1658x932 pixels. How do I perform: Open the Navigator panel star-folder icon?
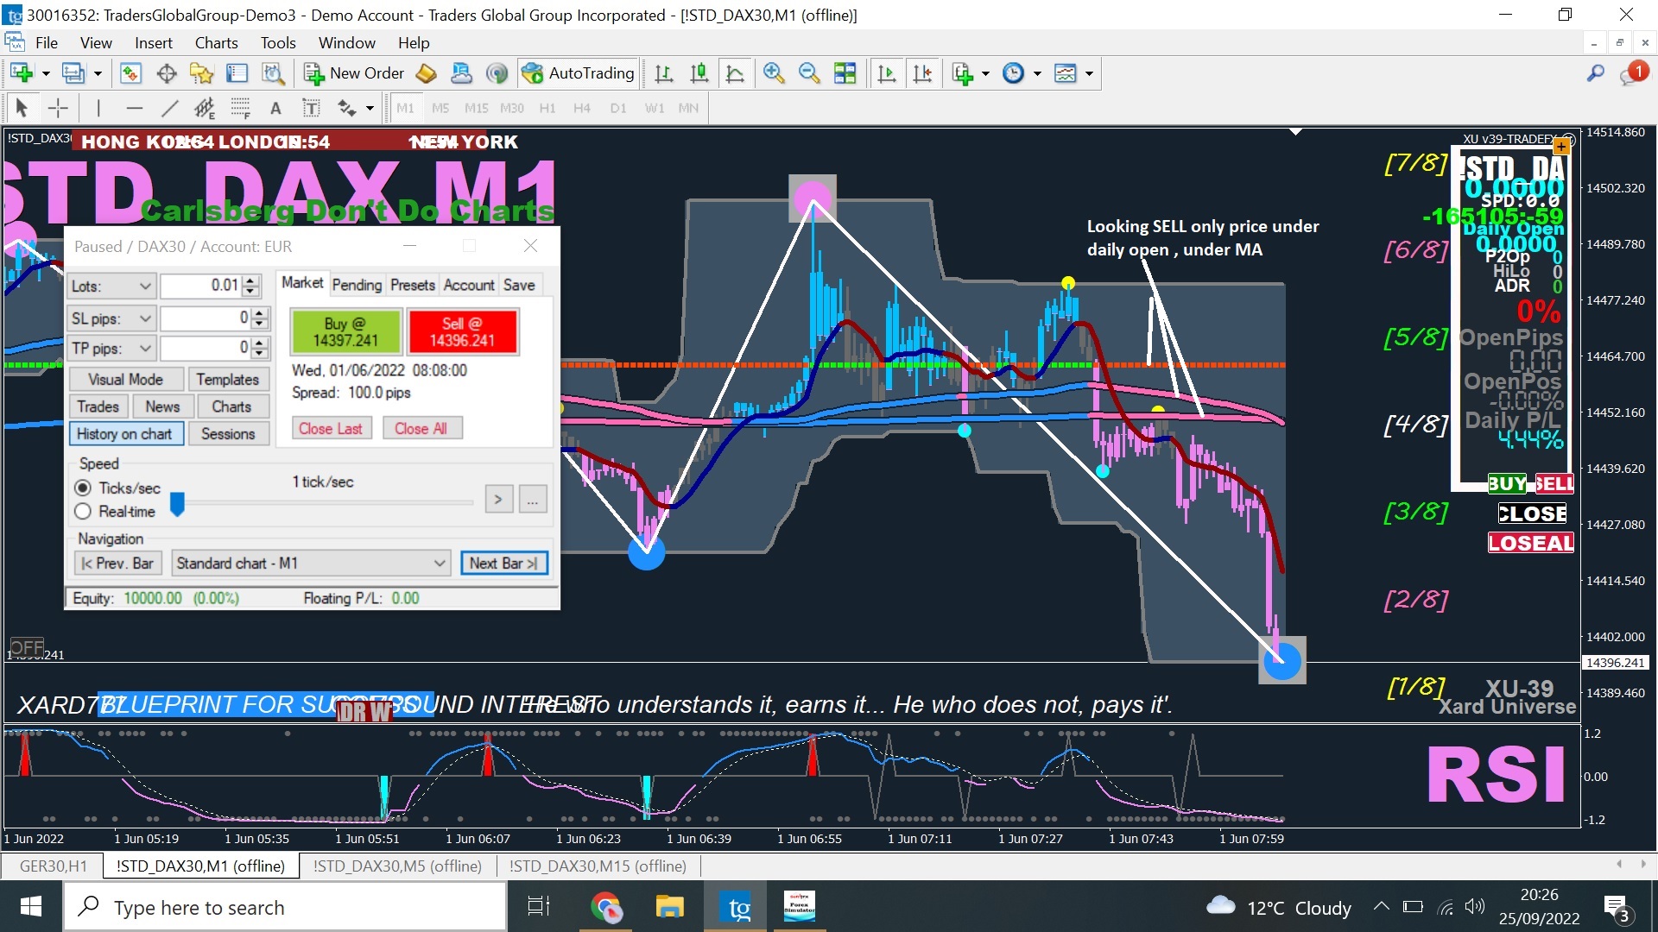point(201,73)
